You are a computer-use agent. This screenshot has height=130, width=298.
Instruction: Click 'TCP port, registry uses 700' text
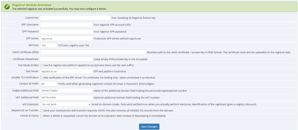click(x=74, y=45)
